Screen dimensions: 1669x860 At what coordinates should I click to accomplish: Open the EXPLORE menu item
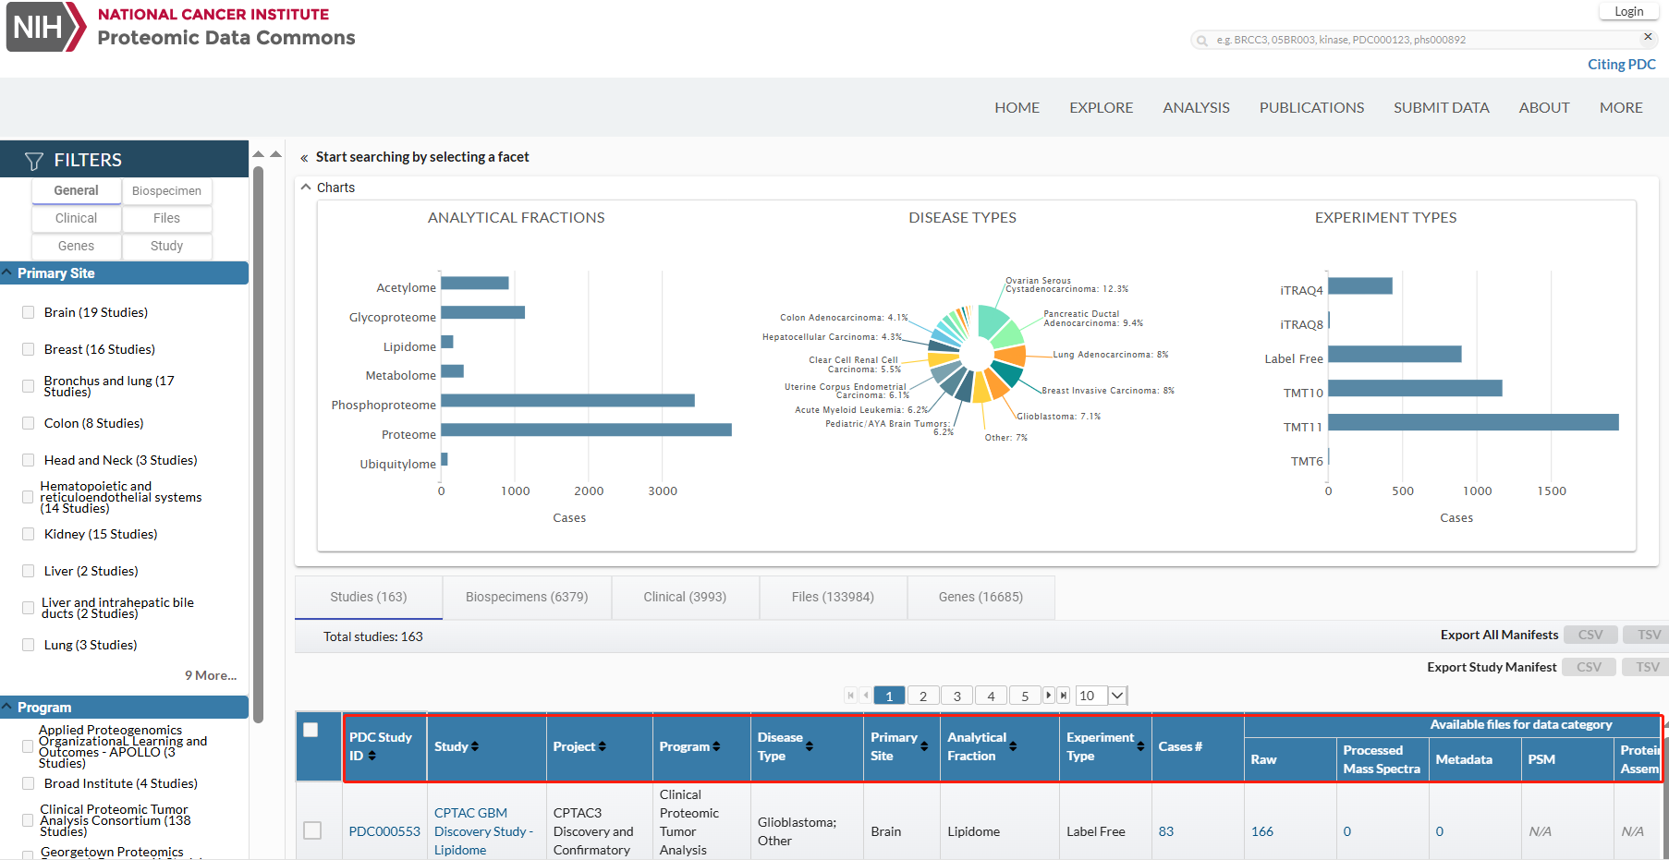[1101, 108]
